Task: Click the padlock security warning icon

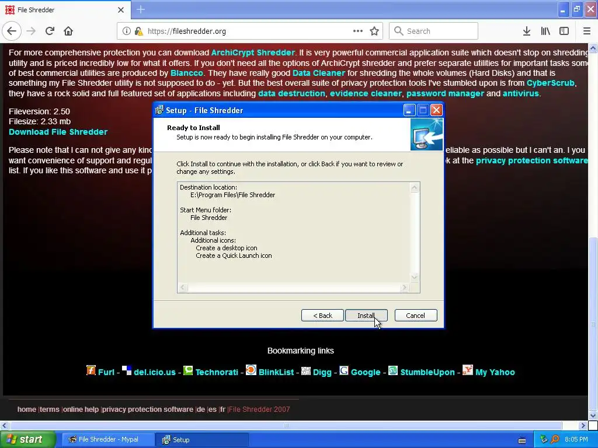Action: coord(138,32)
